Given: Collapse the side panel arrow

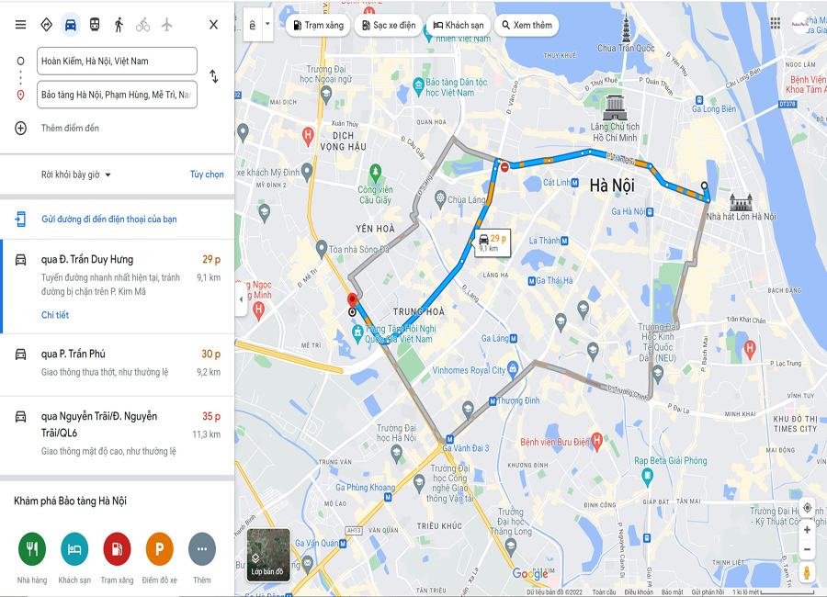Looking at the screenshot, I should pos(241,299).
